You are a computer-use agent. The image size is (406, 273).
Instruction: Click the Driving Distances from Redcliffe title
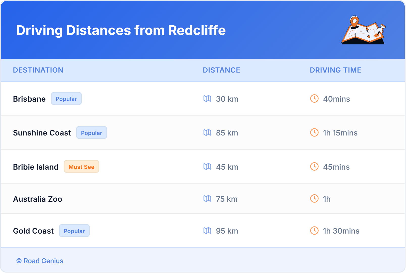121,30
